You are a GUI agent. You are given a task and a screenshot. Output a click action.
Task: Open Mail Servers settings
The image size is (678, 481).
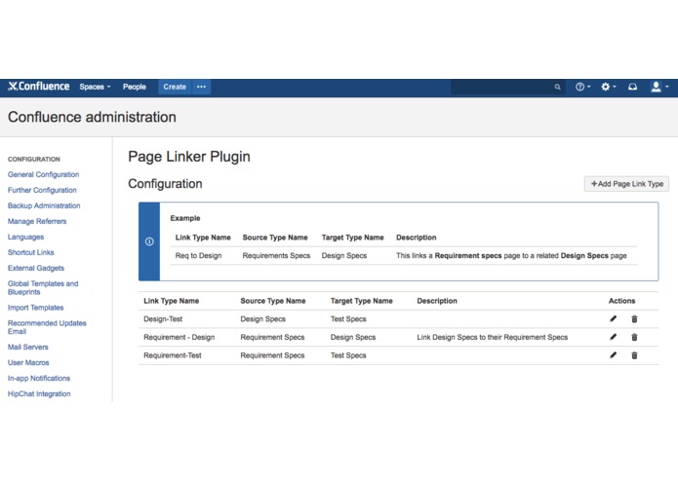(27, 347)
